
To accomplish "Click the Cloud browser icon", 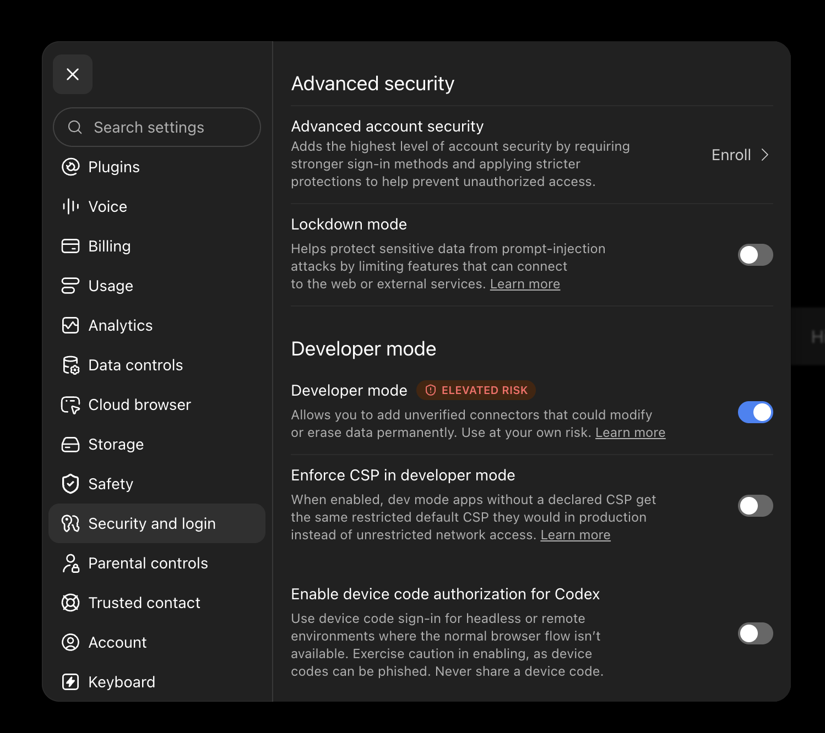I will click(x=70, y=405).
